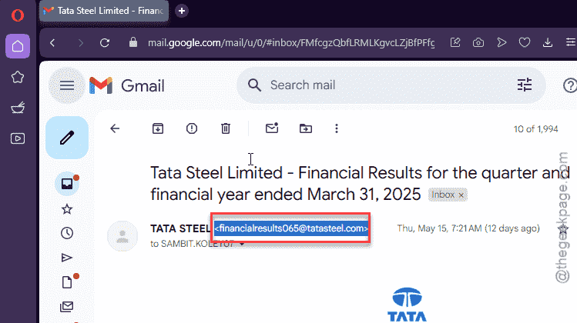Delete the Tata Steel email
The height and width of the screenshot is (323, 577).
226,128
